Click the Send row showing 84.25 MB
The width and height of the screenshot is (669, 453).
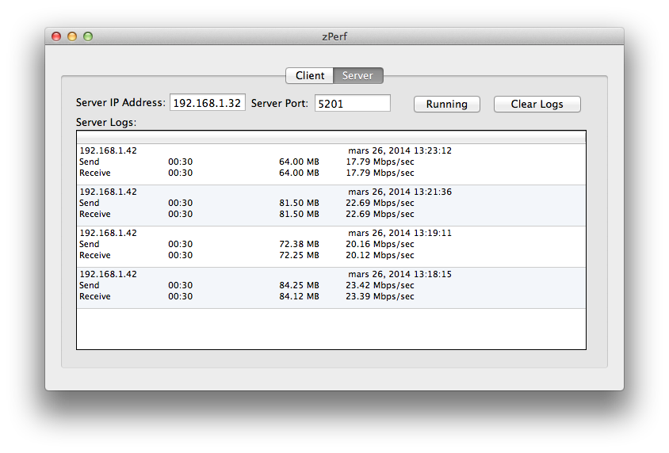[331, 285]
